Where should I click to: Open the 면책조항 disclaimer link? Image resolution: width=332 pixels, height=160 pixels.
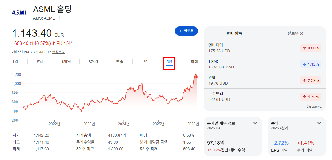coord(59,52)
